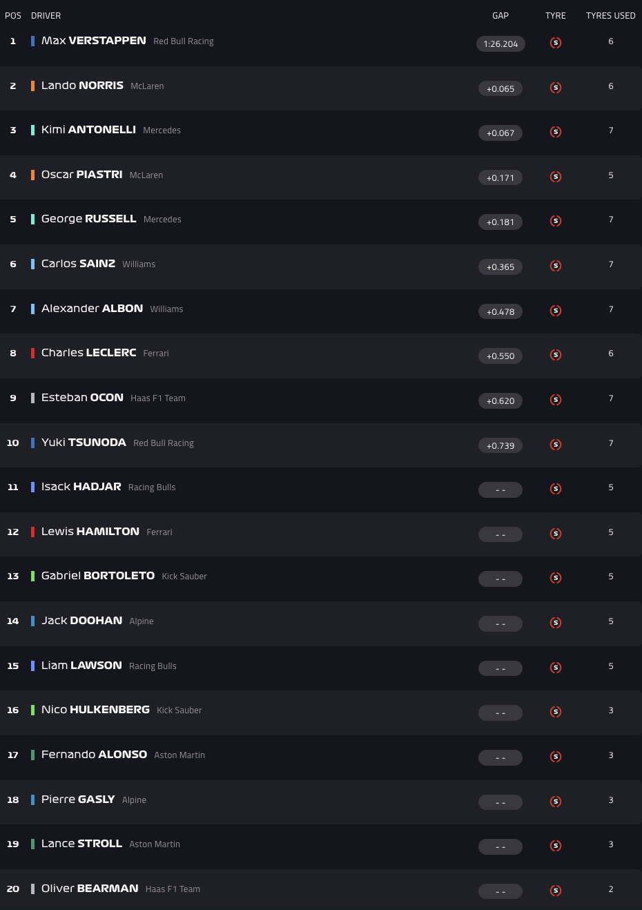Click the soft tyre icon for Lando Norris
This screenshot has height=910, width=642.
click(556, 88)
